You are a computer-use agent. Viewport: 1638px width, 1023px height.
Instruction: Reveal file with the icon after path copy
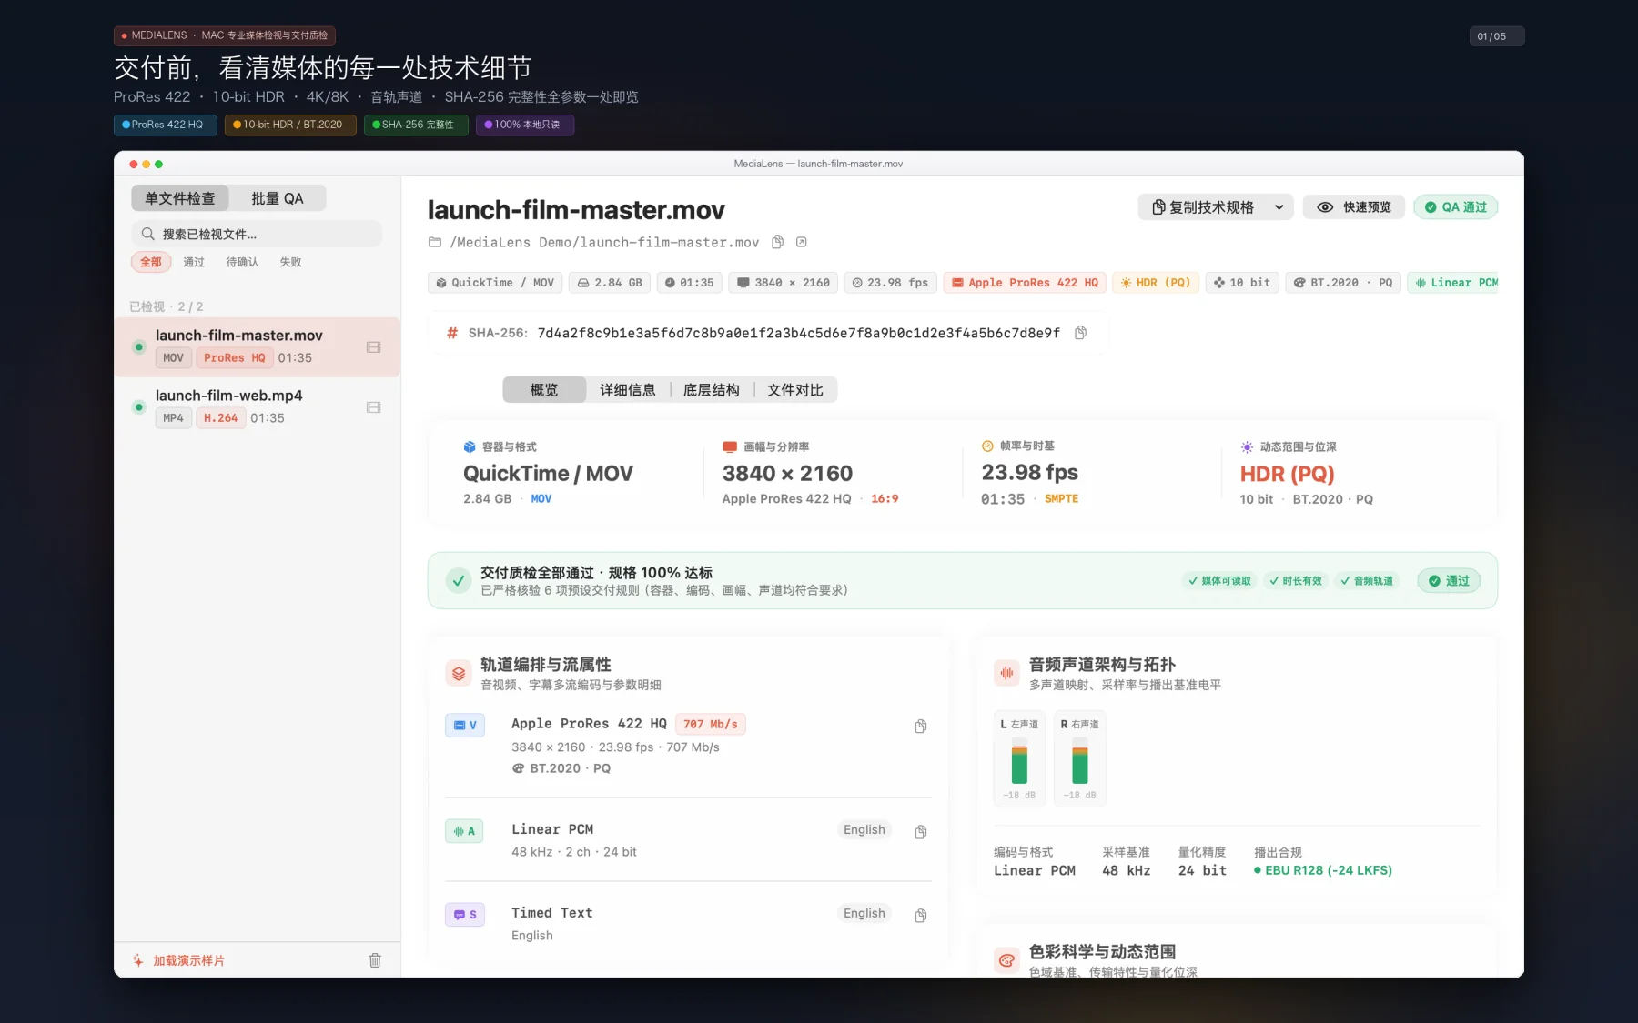pos(802,242)
